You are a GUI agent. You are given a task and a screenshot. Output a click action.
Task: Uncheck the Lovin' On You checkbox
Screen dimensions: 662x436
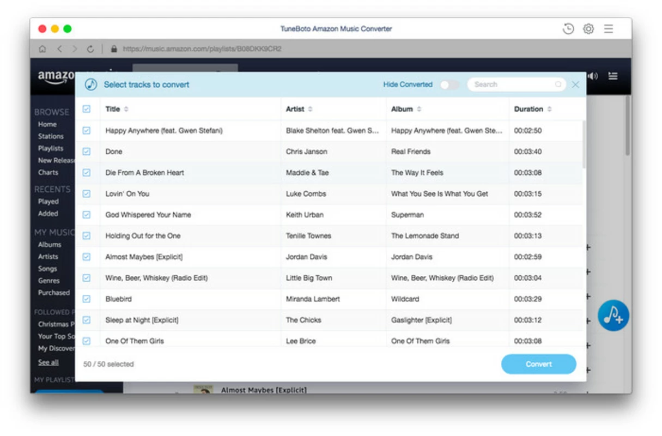[x=87, y=193]
